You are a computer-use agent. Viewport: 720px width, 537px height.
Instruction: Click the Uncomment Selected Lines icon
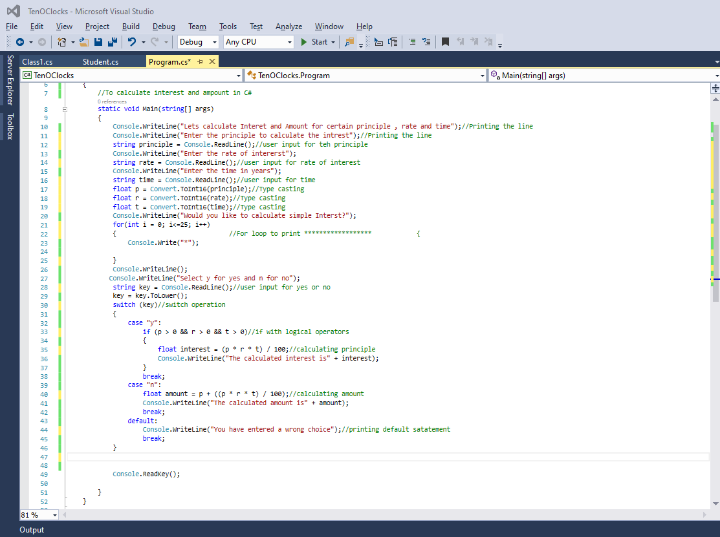pos(426,41)
